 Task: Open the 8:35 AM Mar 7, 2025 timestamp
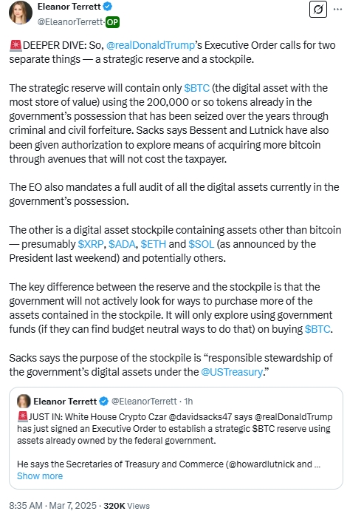coord(52,506)
